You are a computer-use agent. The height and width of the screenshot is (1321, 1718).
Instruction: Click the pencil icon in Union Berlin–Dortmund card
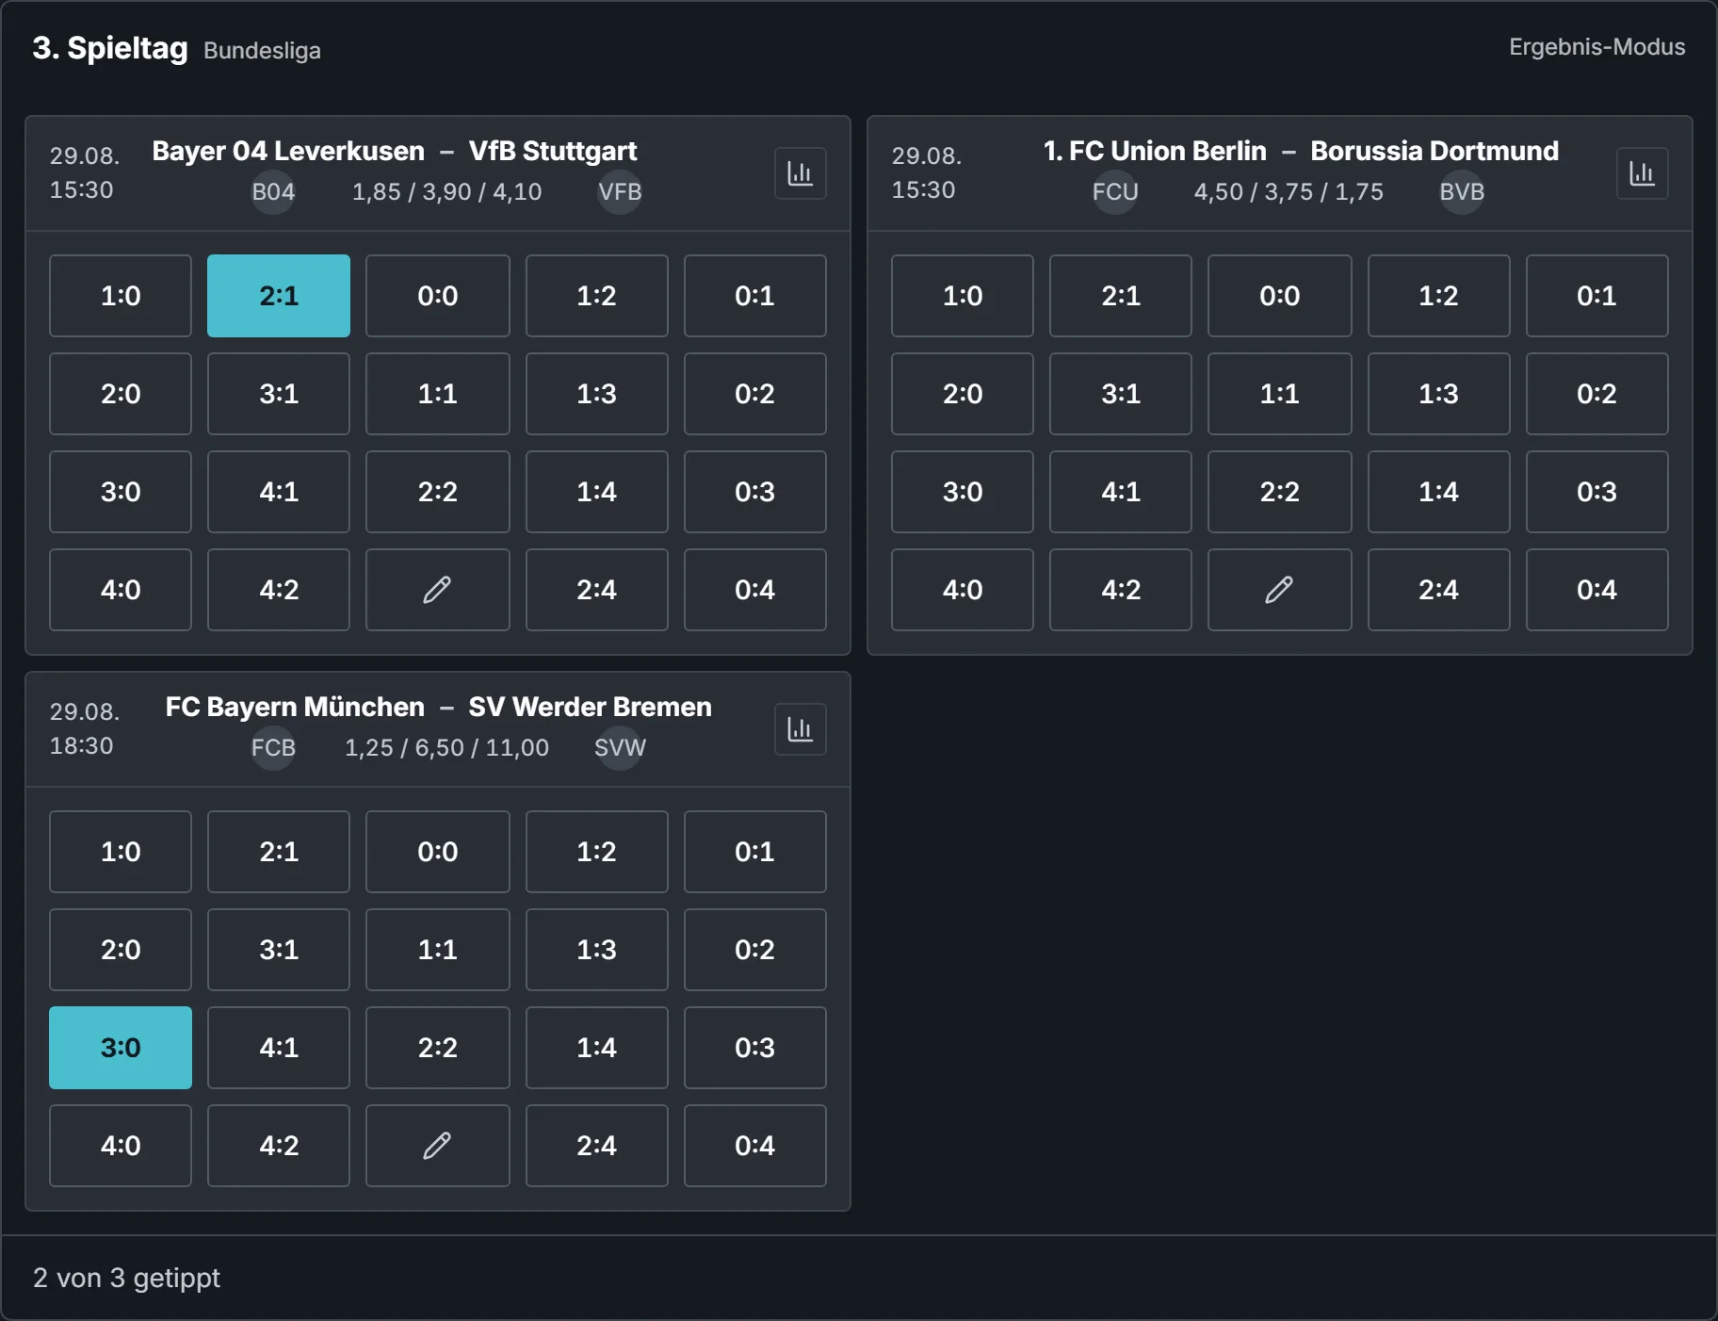pos(1280,590)
